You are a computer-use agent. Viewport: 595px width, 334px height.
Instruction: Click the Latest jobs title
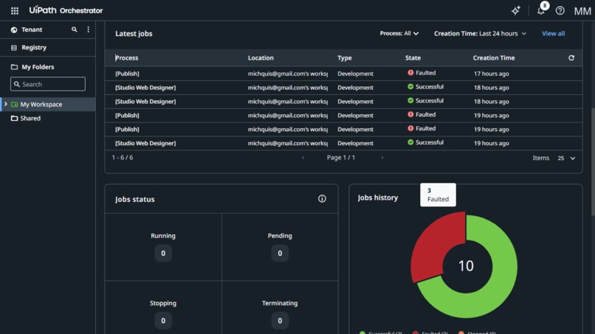point(134,33)
